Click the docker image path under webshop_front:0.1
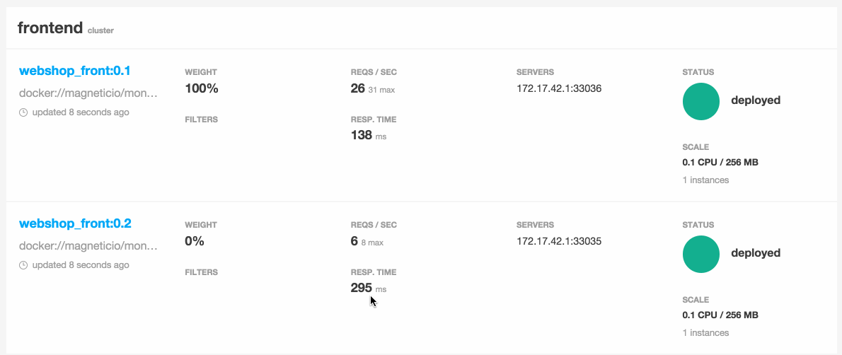The width and height of the screenshot is (842, 355). pos(88,93)
